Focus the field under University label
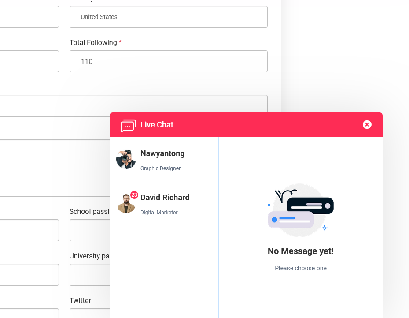Viewport: 409px width, 318px height. click(89, 275)
